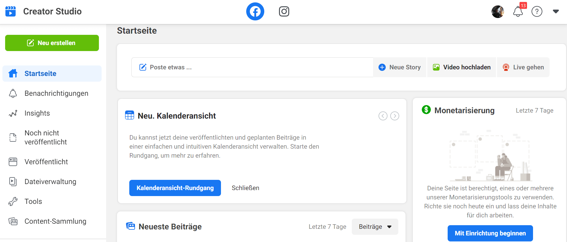567x242 pixels.
Task: Open Veröffentlicht in the sidebar
Action: 52,162
